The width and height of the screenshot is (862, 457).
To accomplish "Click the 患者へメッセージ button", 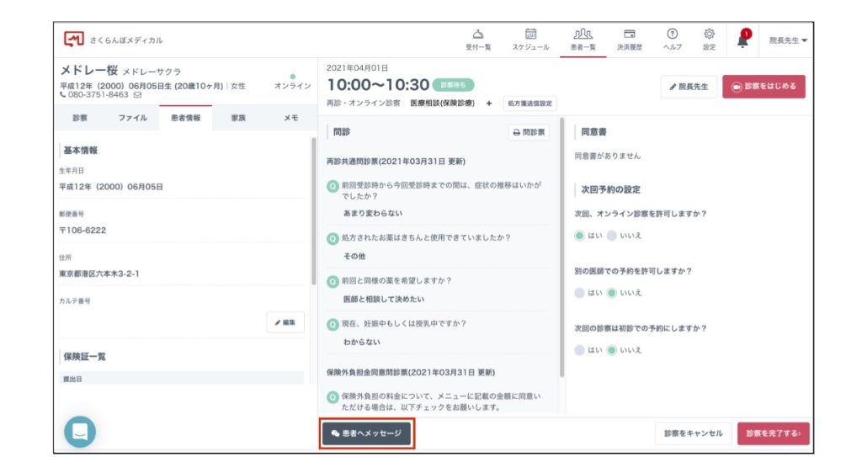I will tap(367, 433).
